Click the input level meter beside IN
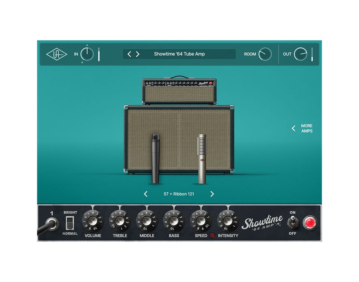Screen dimensions: 359x282 pyautogui.click(x=99, y=54)
